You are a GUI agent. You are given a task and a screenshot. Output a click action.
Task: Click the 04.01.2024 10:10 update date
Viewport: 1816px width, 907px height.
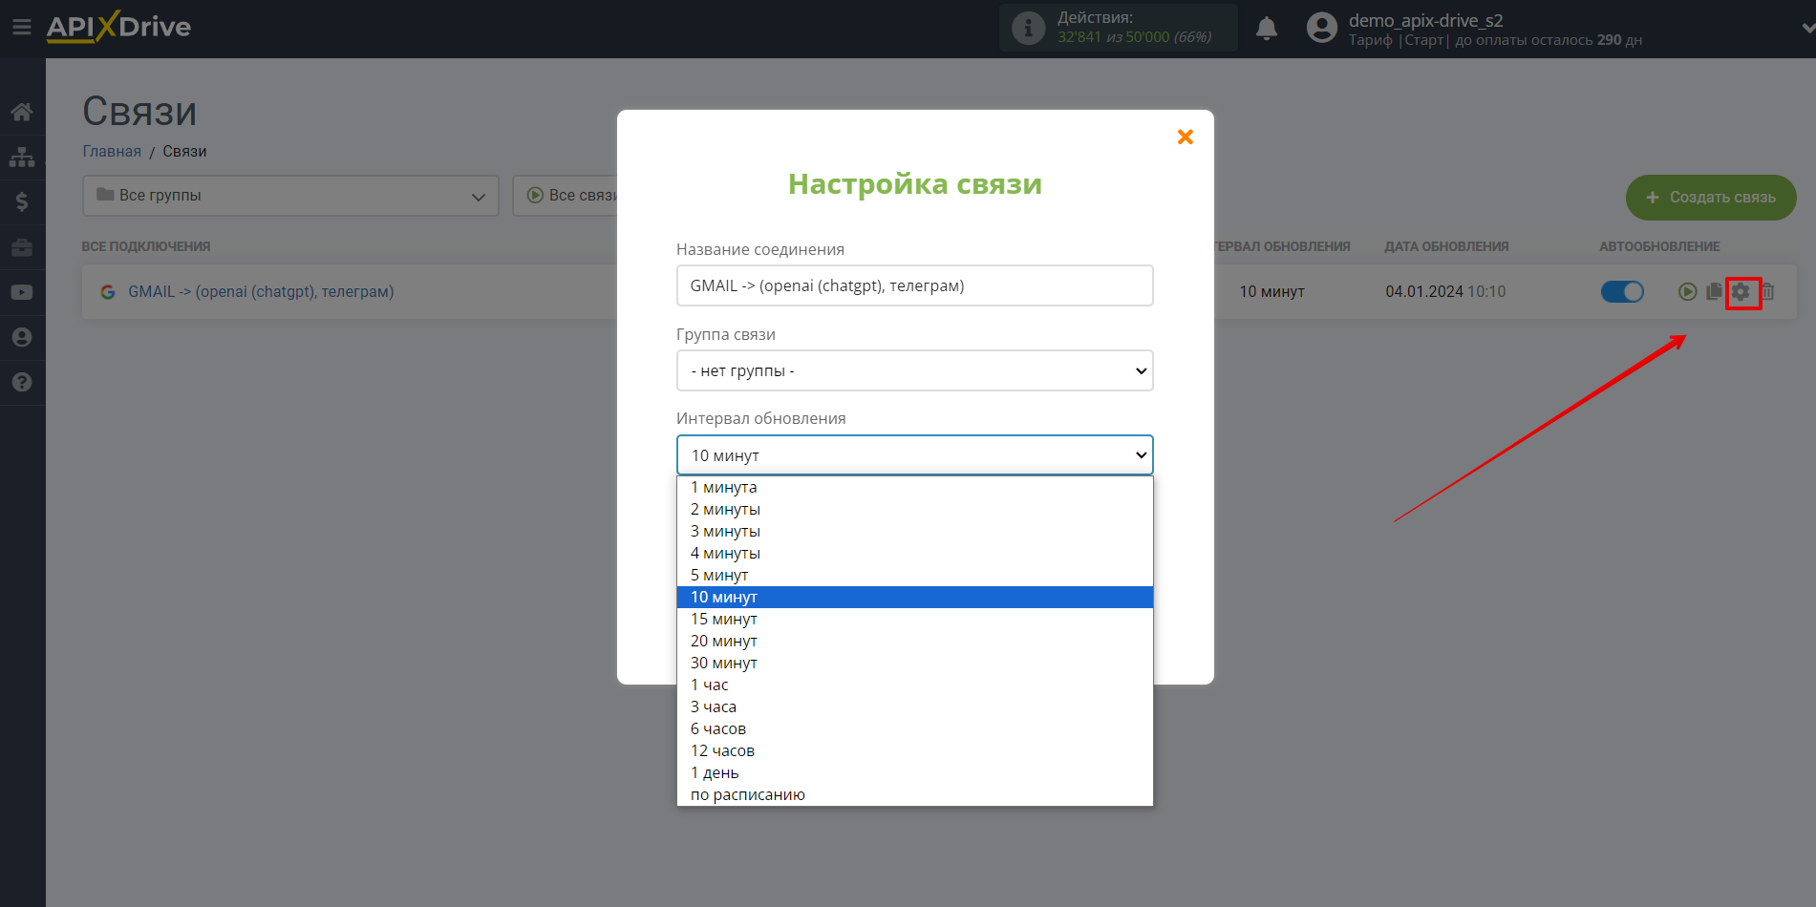click(1445, 291)
